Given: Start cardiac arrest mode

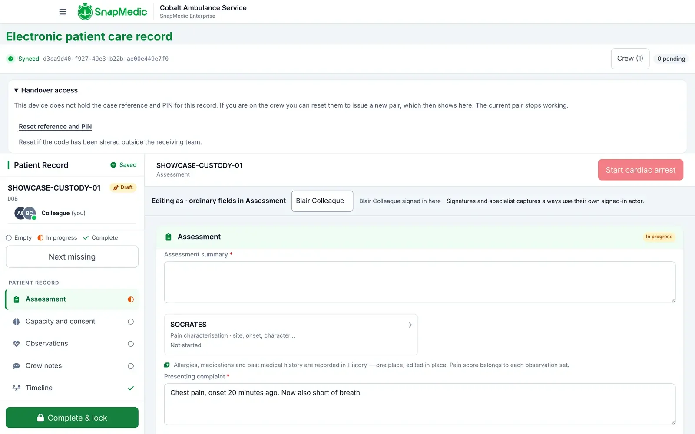Looking at the screenshot, I should coord(641,170).
